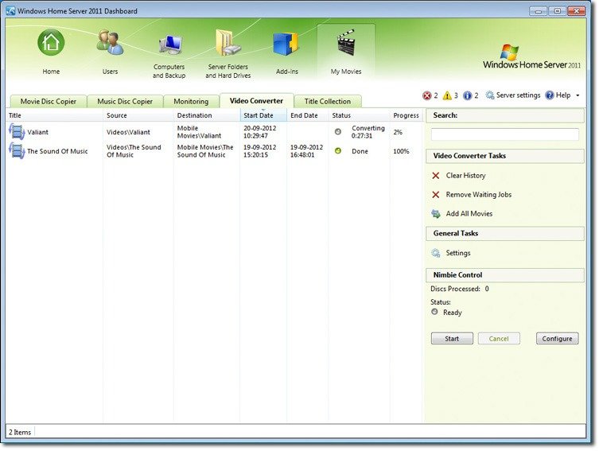Image resolution: width=599 pixels, height=451 pixels.
Task: Open Settings under General Tasks
Action: (458, 253)
